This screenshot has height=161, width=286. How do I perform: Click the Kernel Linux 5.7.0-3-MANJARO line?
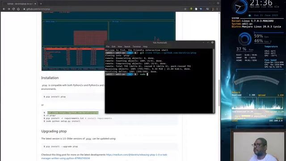coord(252,21)
